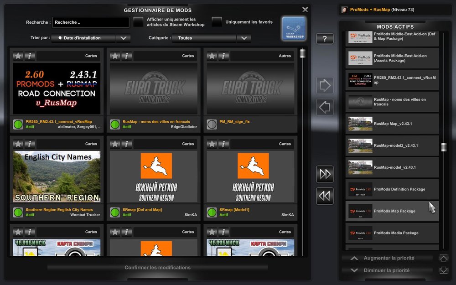Viewport: 456px width, 285px height.
Task: Select ProMods Media Package active mod
Action: tap(392, 233)
